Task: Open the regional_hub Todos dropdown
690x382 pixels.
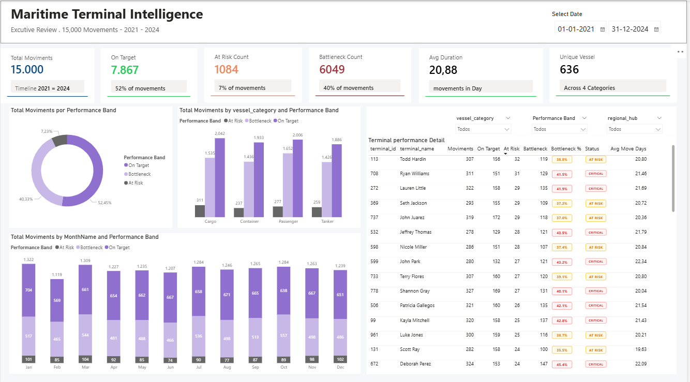Action: pyautogui.click(x=634, y=129)
